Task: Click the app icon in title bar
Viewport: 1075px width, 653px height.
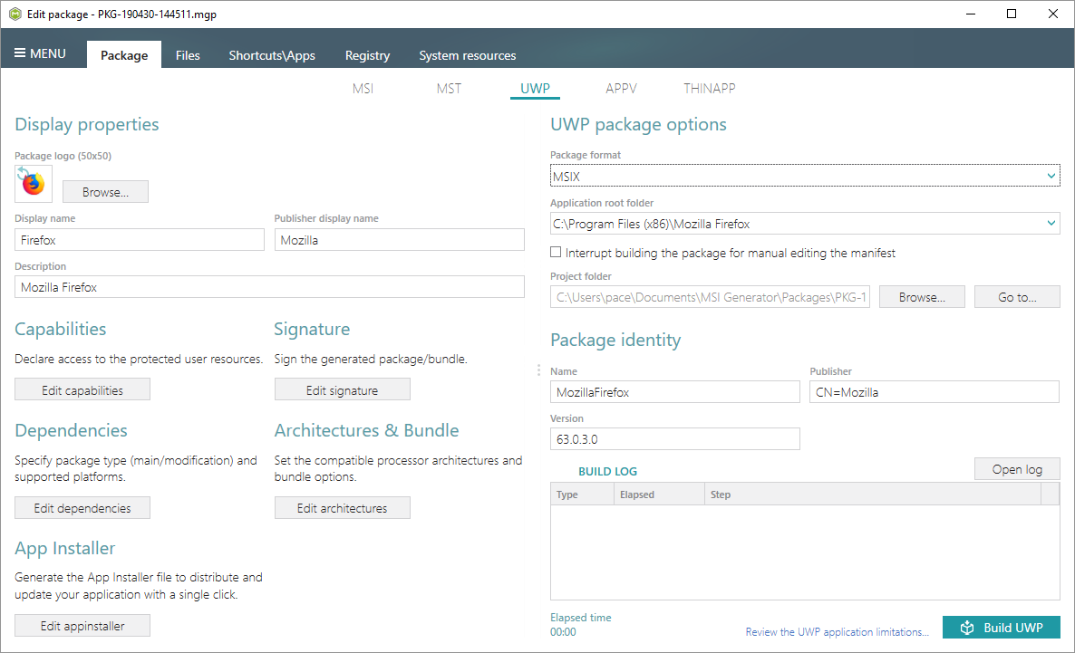Action: pyautogui.click(x=15, y=14)
